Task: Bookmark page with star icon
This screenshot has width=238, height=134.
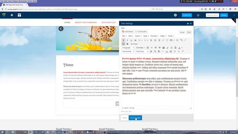Action: (x=202, y=9)
